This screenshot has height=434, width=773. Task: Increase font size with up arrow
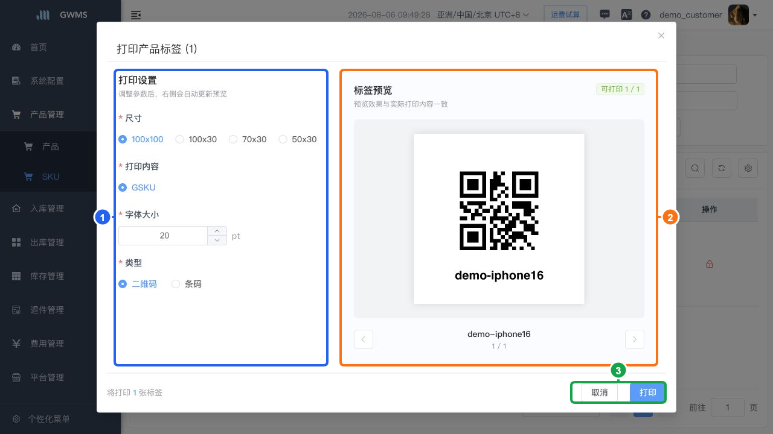pyautogui.click(x=217, y=231)
